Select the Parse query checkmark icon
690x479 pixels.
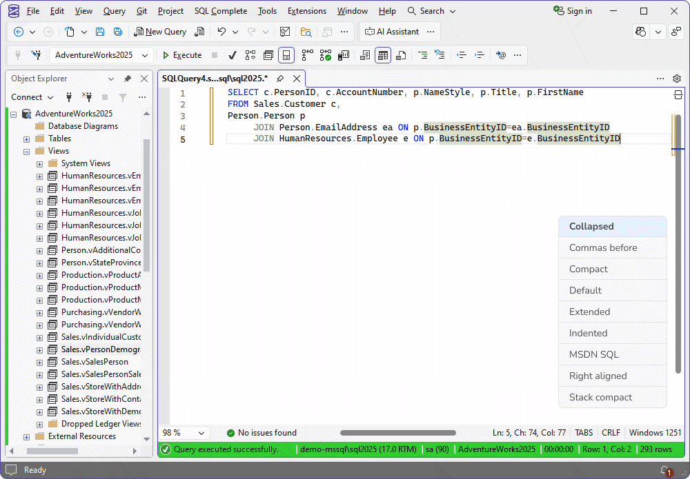233,55
